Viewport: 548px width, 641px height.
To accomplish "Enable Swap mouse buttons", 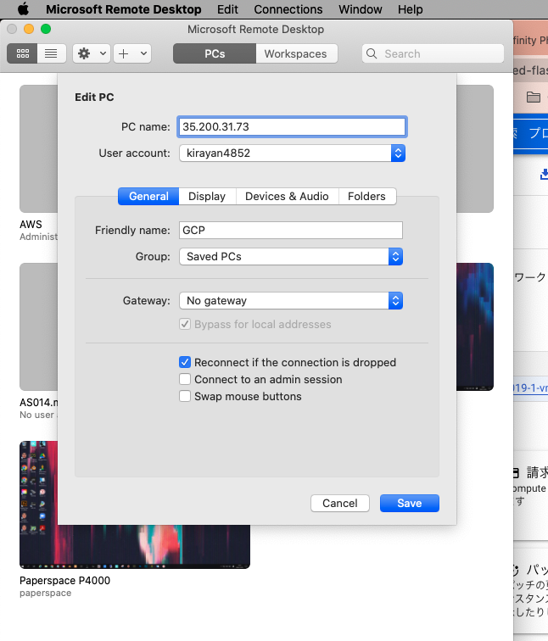I will point(185,396).
